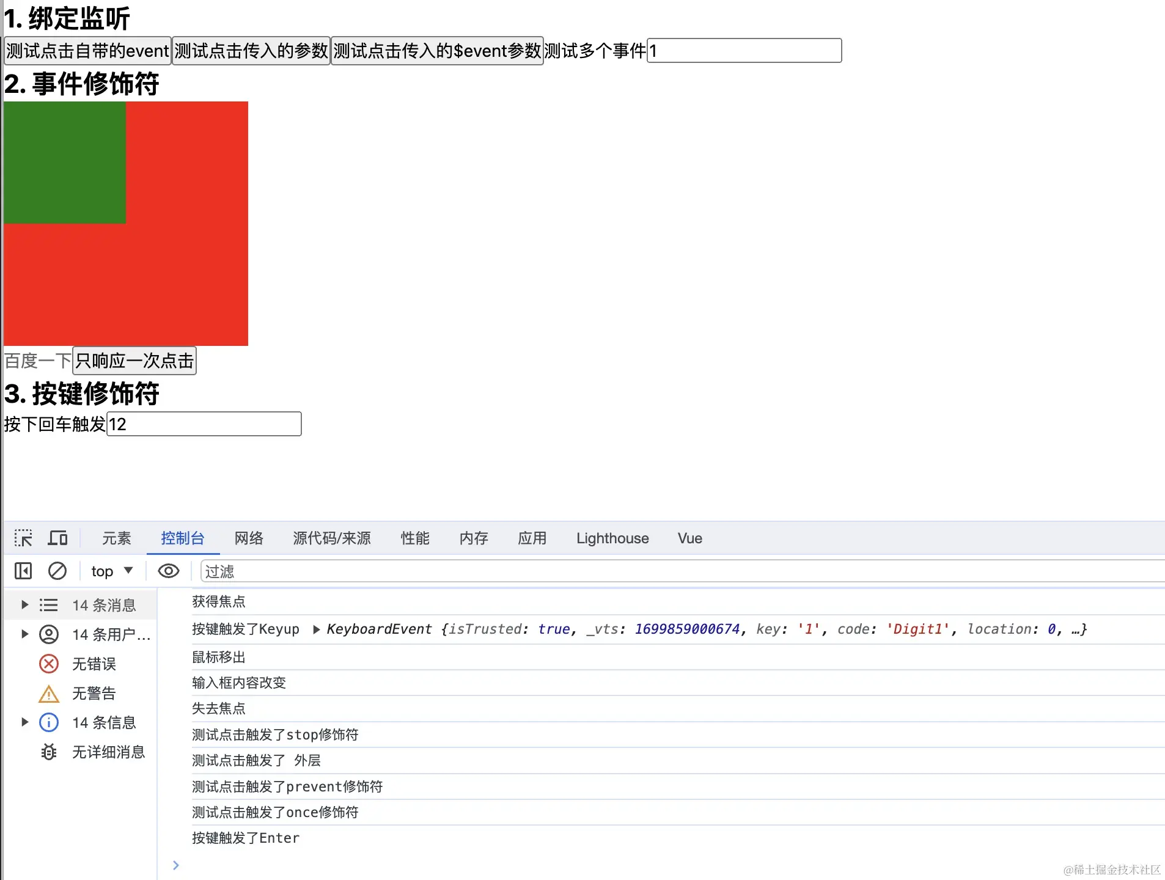This screenshot has height=880, width=1165.
Task: Click the 输入框内容改变 console message
Action: tap(239, 683)
